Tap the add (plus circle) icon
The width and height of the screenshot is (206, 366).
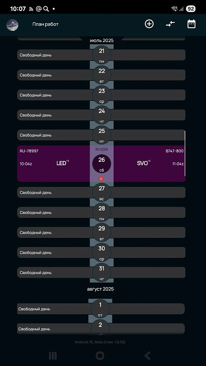(x=149, y=24)
